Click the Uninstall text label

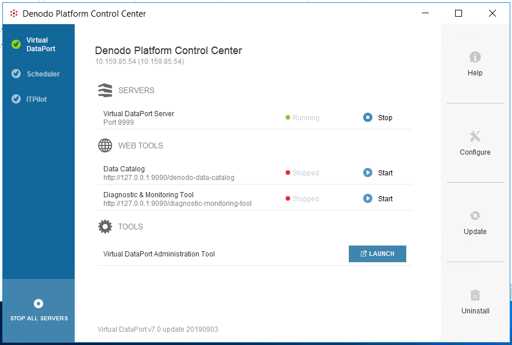pos(475,311)
